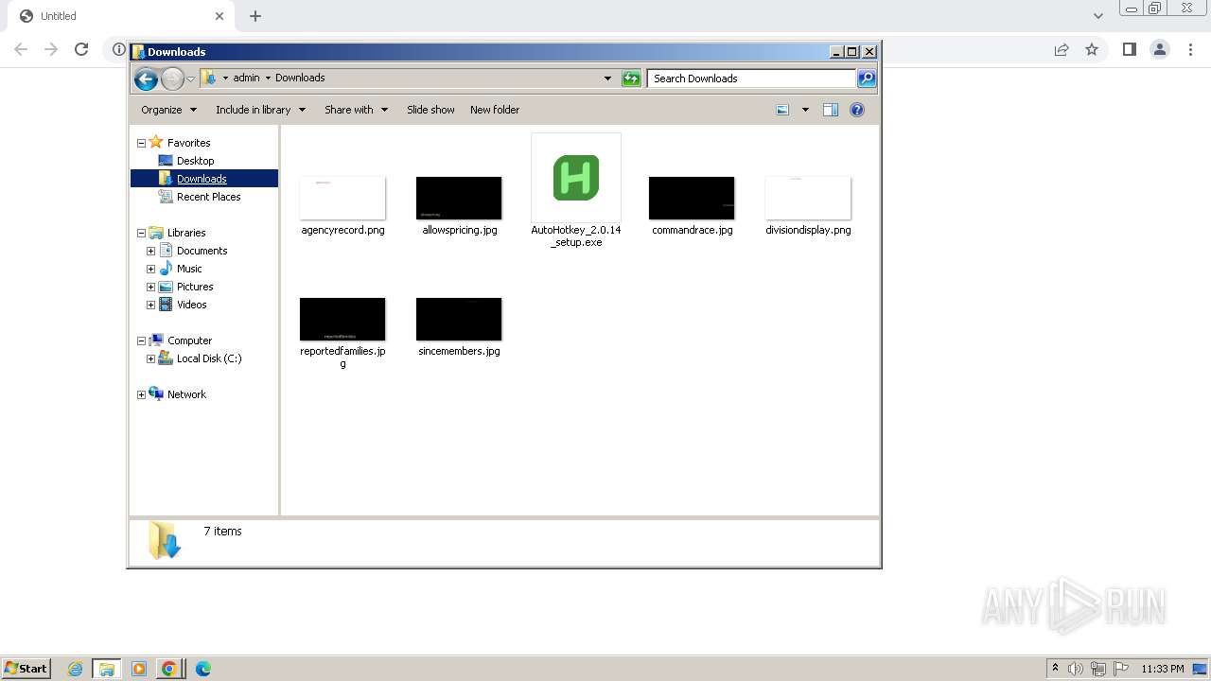Expand Local Disk (C:) node
The width and height of the screenshot is (1211, 681).
point(150,359)
